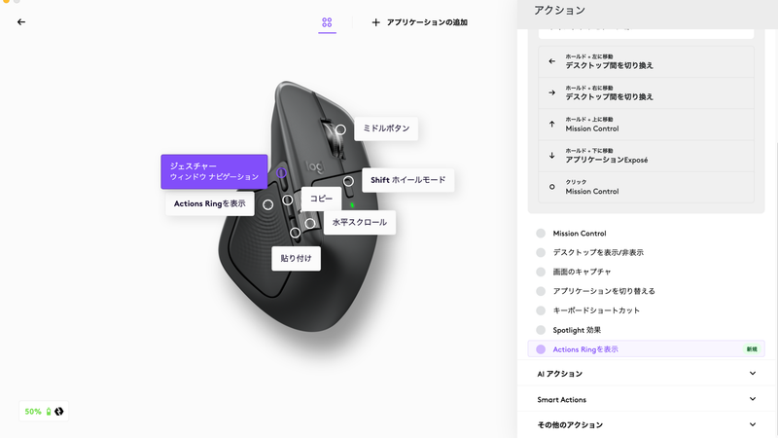Expand the Smart Actions section
The width and height of the screenshot is (778, 438).
pos(646,399)
